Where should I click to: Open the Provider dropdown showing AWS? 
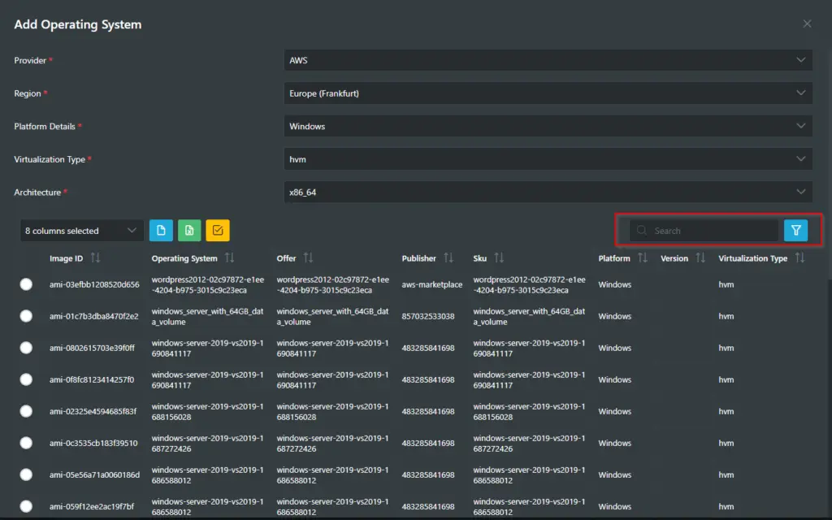pos(548,60)
